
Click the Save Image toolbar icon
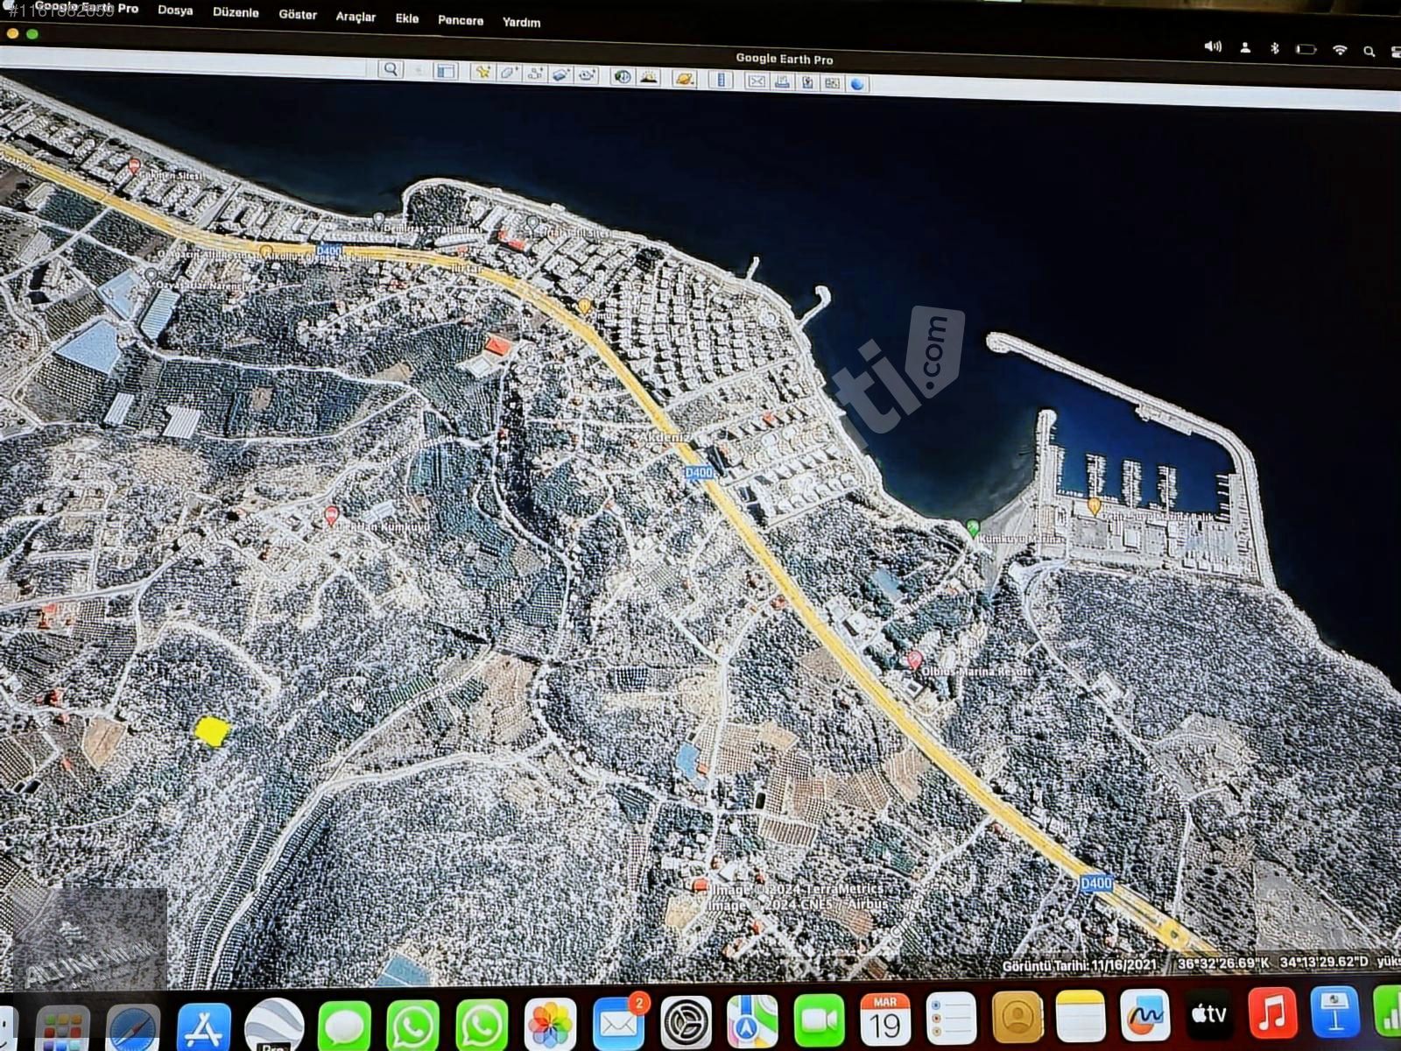(x=807, y=82)
